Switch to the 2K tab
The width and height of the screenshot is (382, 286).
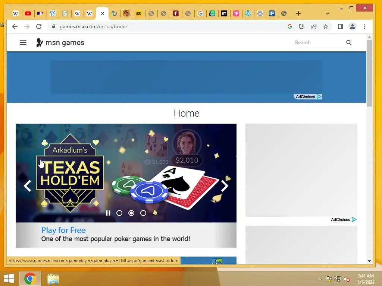point(139,13)
